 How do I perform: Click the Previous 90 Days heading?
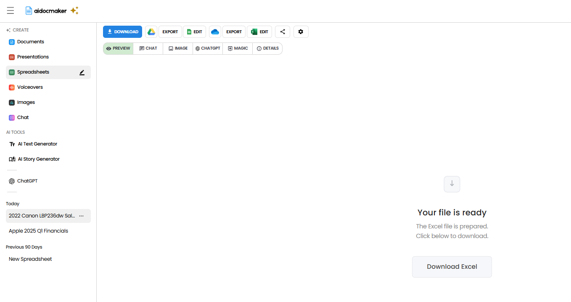[24, 247]
